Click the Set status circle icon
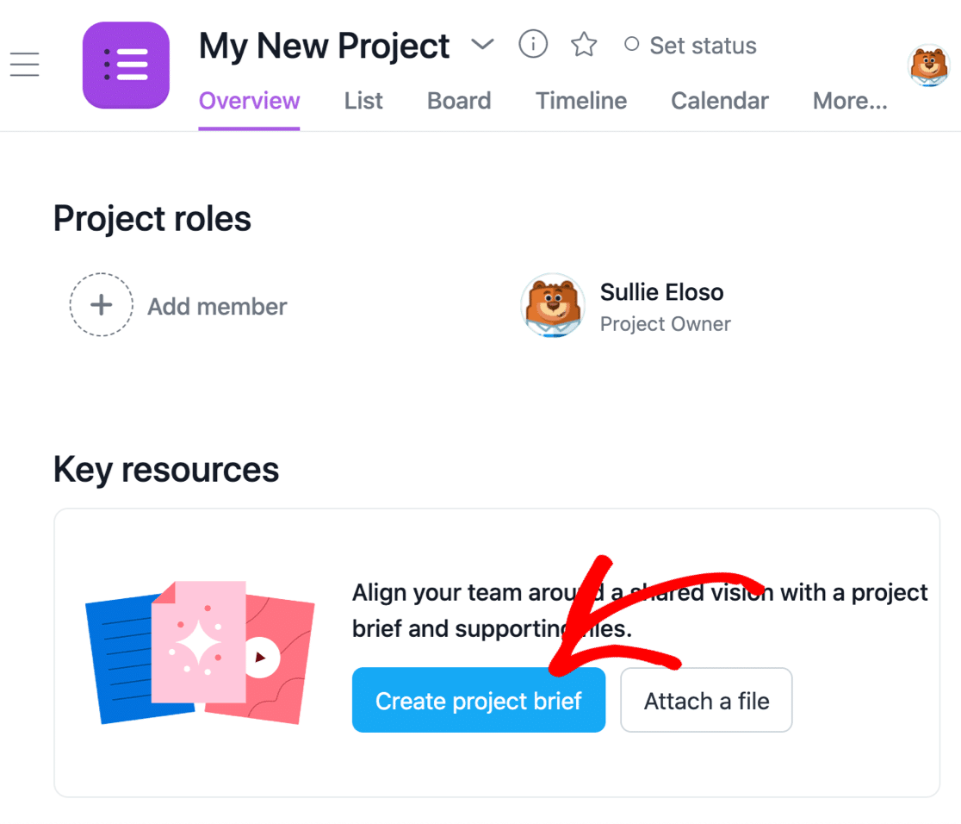The width and height of the screenshot is (961, 824). [x=632, y=45]
